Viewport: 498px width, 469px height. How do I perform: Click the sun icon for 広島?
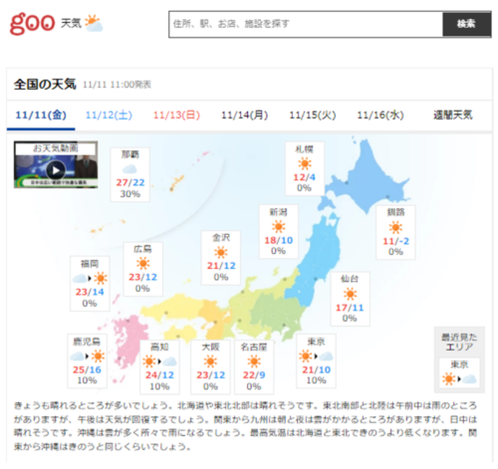click(142, 264)
